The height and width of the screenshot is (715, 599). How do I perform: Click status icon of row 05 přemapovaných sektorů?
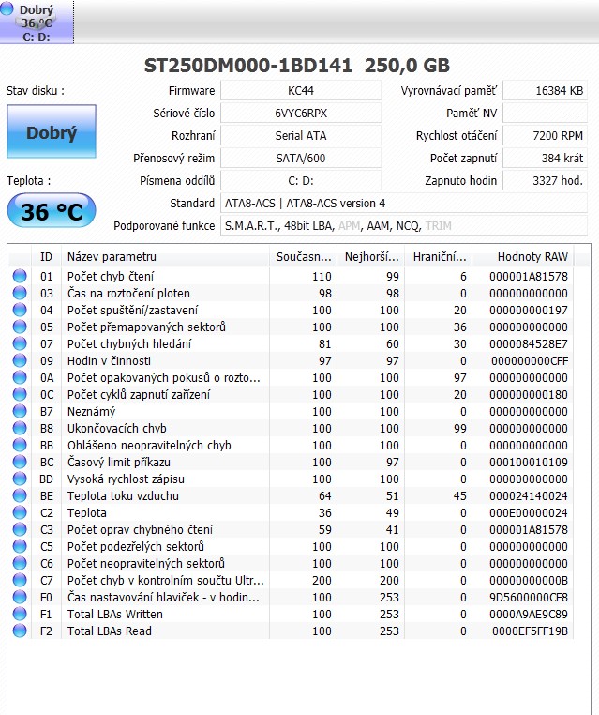(20, 327)
